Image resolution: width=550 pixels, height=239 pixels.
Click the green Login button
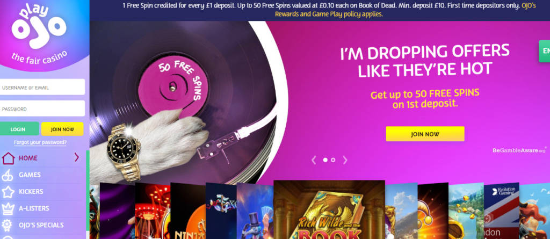[x=18, y=129]
